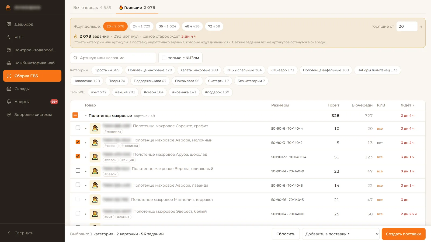Click the 'Сбросить' button
The height and width of the screenshot is (242, 431).
(286, 234)
